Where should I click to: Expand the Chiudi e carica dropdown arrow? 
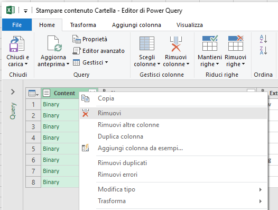click(26, 63)
